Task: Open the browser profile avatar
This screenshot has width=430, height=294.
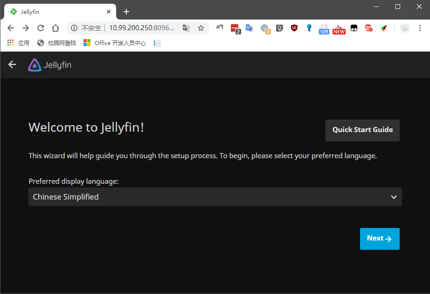Action: [x=405, y=28]
